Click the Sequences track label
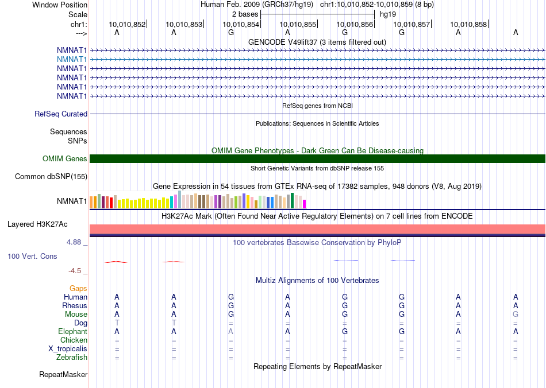546x388 pixels. (68, 132)
